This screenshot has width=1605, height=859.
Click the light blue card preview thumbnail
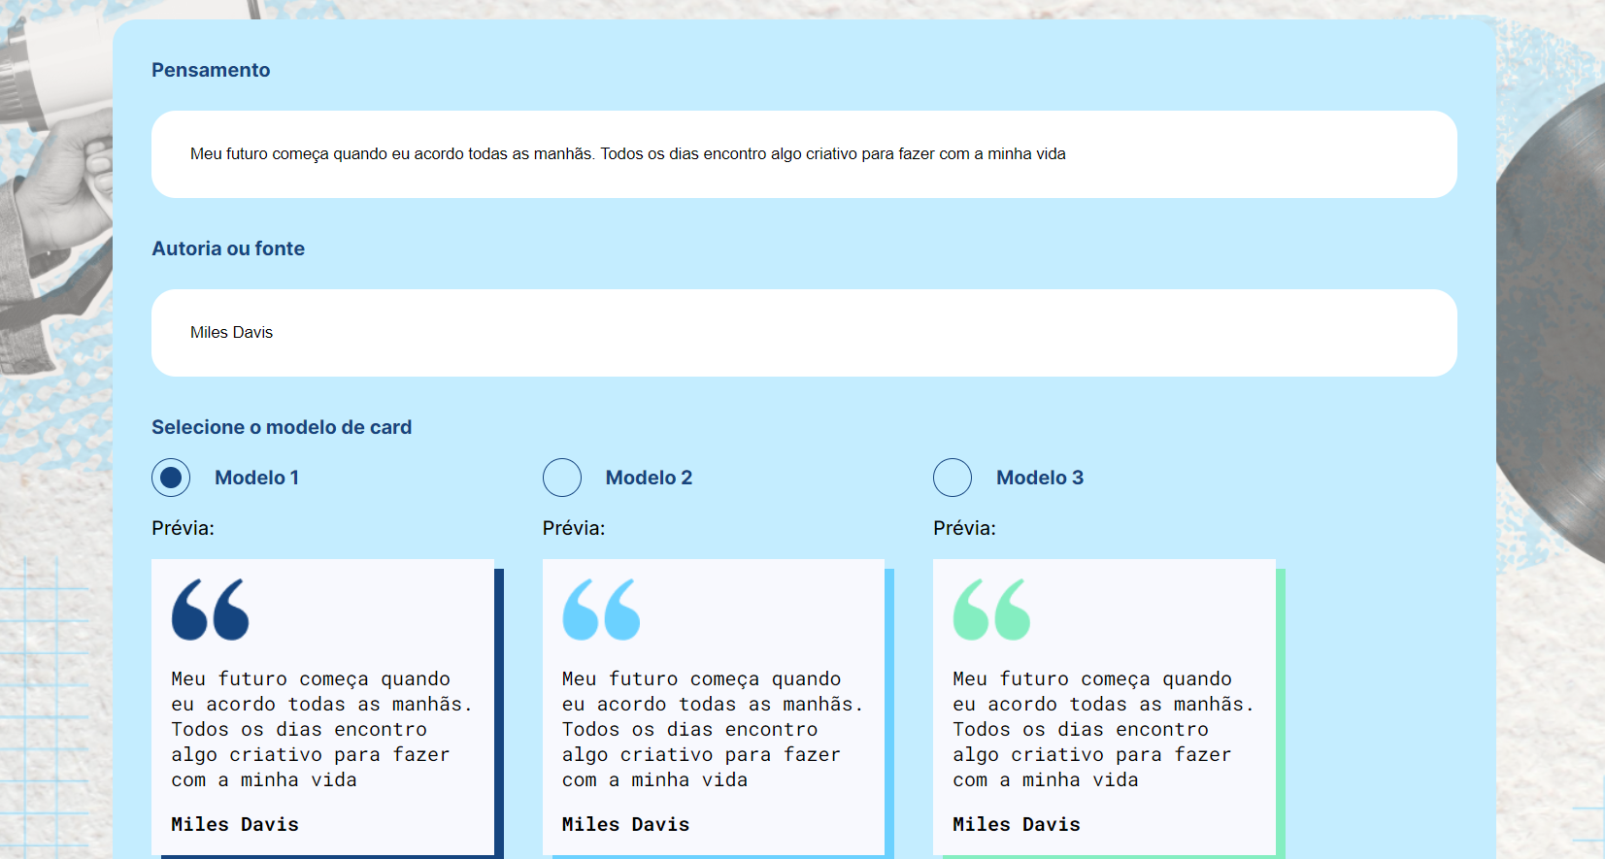(x=719, y=709)
